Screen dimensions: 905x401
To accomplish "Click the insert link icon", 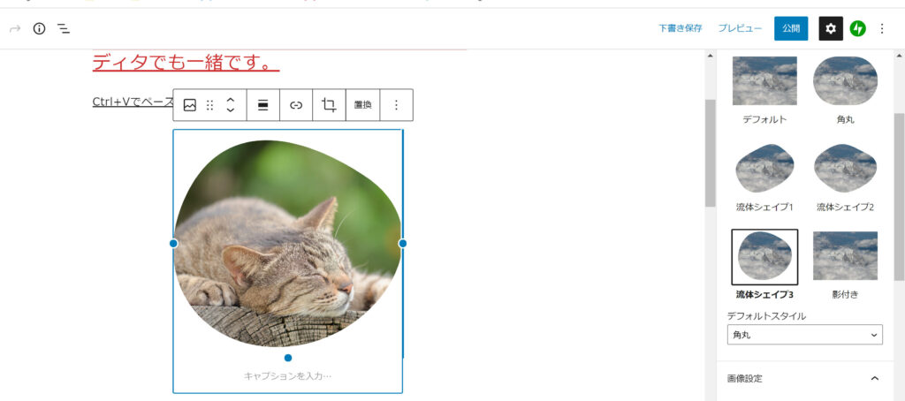I will (296, 105).
